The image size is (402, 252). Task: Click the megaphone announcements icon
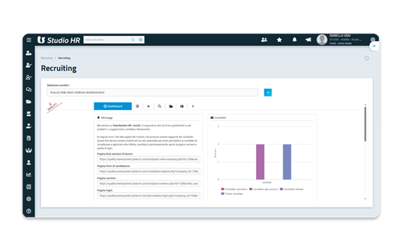coord(308,40)
